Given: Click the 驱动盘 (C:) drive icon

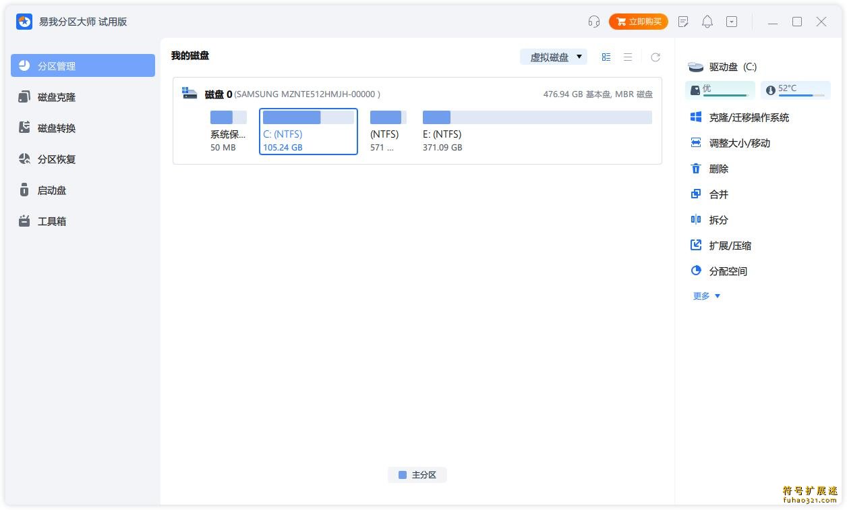Looking at the screenshot, I should coord(695,67).
